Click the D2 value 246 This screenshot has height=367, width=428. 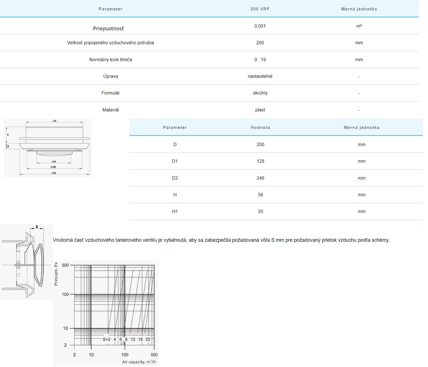point(260,178)
